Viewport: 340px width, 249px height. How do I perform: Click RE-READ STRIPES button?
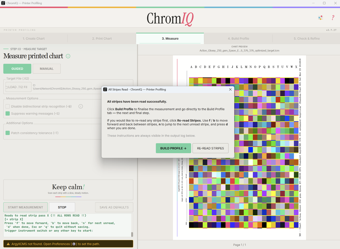click(x=211, y=148)
